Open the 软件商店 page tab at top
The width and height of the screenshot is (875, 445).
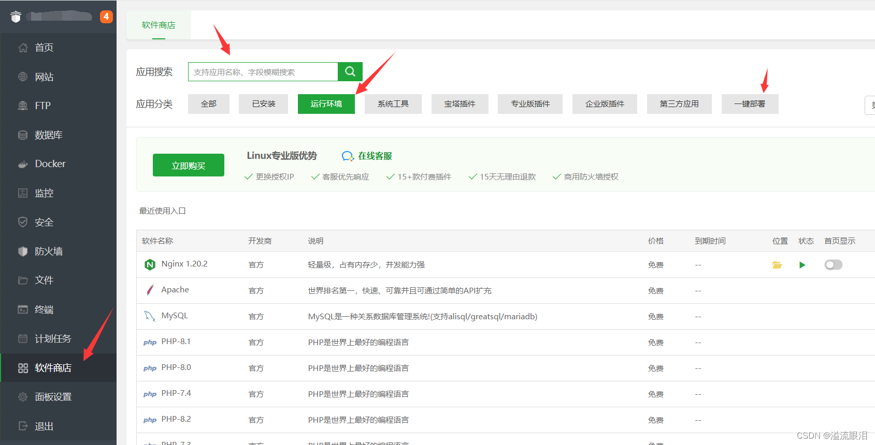click(x=159, y=25)
